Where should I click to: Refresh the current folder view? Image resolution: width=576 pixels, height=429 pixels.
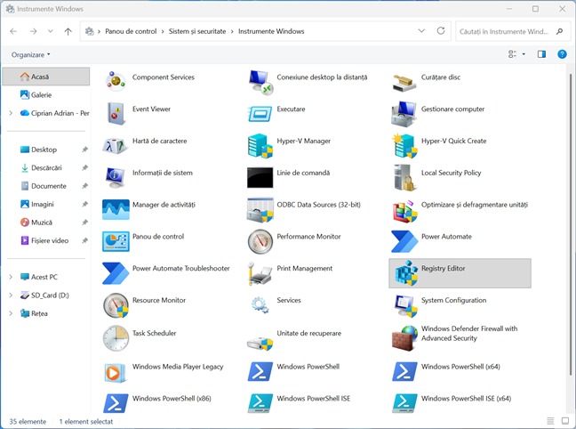pyautogui.click(x=441, y=31)
